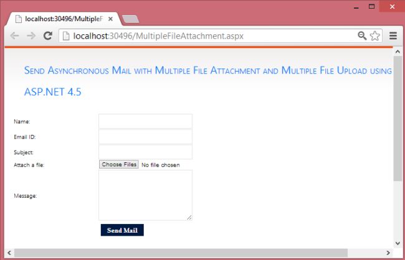Screen dimensions: 405x260
Task: Focus the Name input field
Action: click(145, 121)
